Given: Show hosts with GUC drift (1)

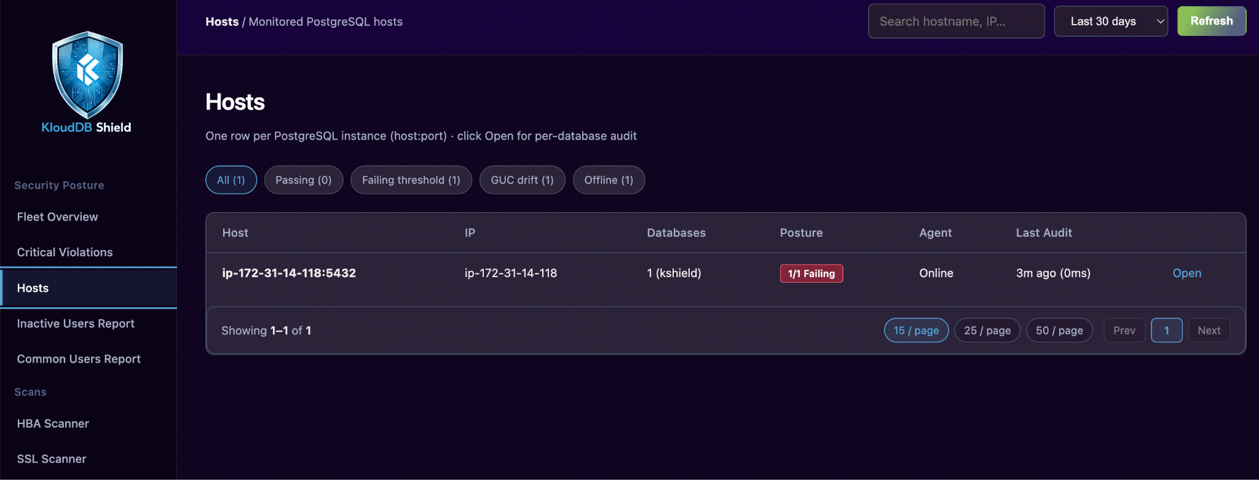Looking at the screenshot, I should point(523,180).
